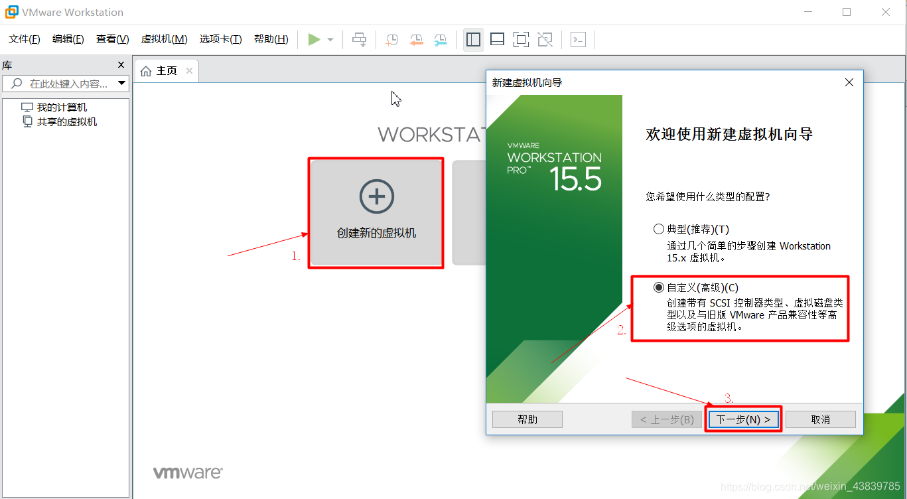
Task: Click the 下一步(N) > button
Action: click(x=743, y=419)
